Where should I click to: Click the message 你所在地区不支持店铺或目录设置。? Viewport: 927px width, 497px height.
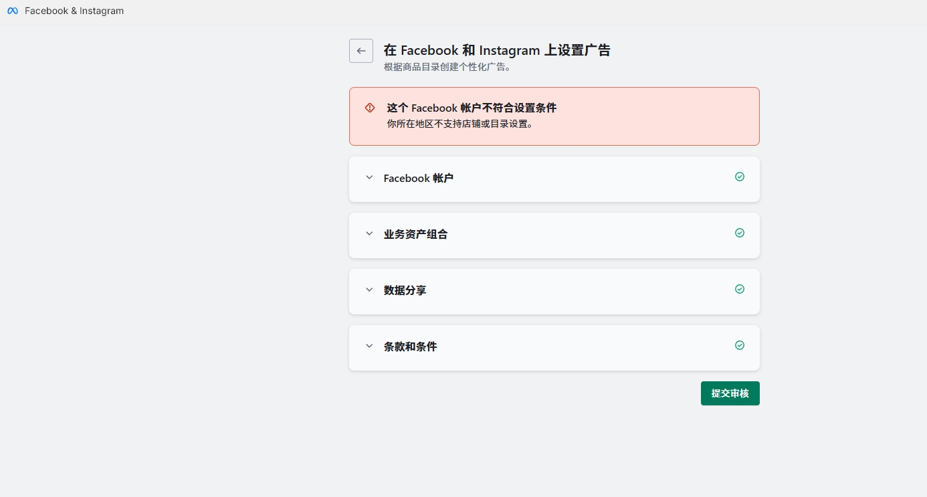coord(461,124)
